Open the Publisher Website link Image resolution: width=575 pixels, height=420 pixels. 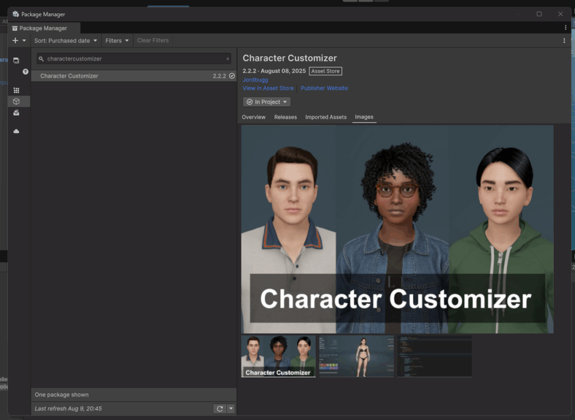click(324, 88)
